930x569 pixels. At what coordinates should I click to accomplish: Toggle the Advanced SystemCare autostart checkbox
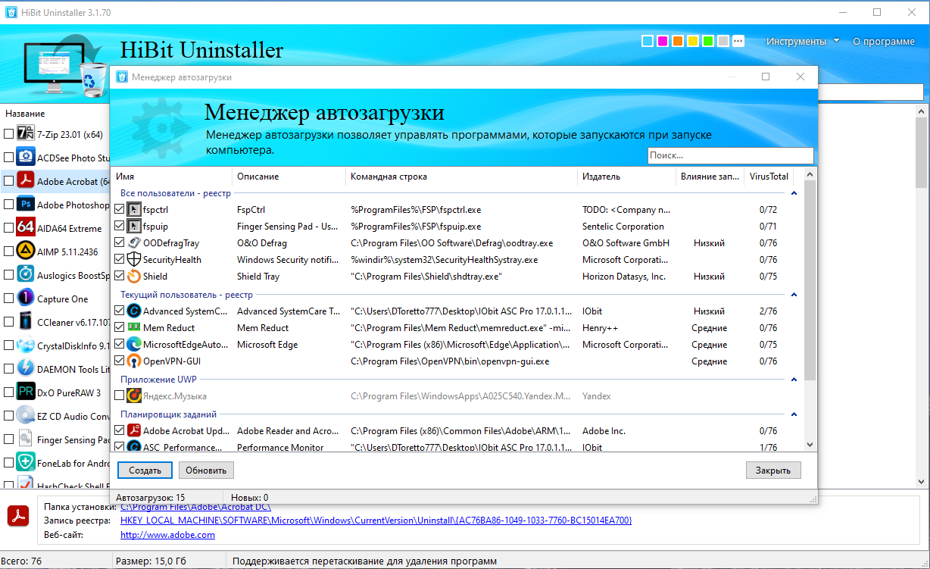(x=119, y=311)
